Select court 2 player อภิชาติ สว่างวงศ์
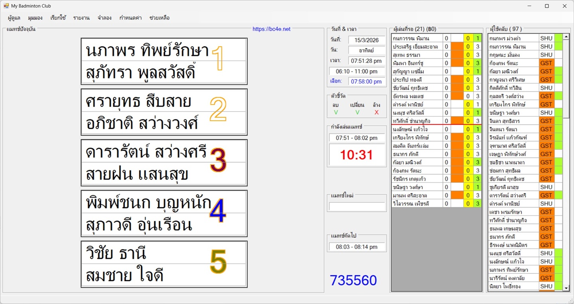Screen dimensions: 574x304 click(x=142, y=124)
